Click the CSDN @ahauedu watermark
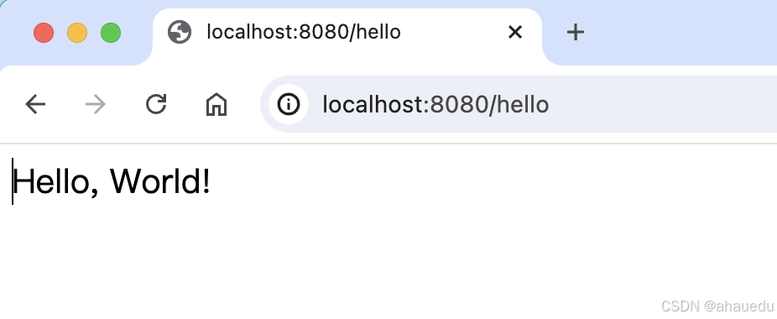The width and height of the screenshot is (777, 319). pos(717,306)
